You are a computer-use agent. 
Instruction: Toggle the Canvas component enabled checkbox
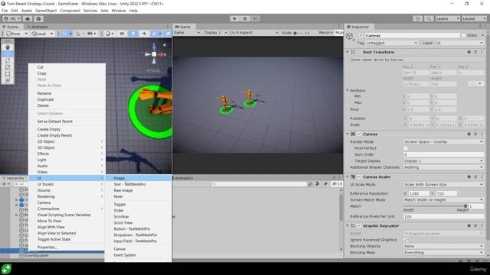[x=359, y=134]
